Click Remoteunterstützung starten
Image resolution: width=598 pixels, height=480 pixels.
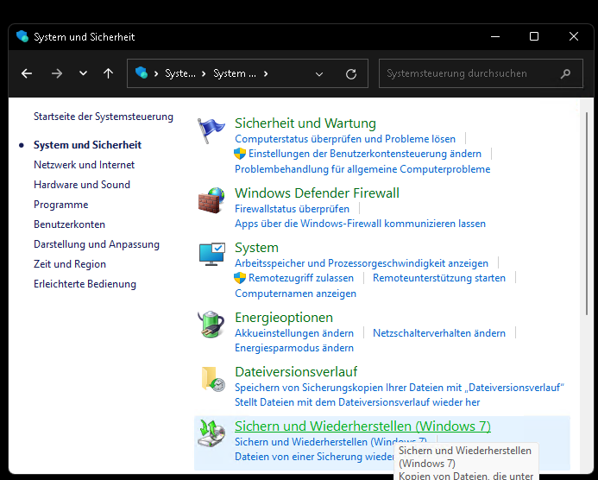tap(439, 278)
